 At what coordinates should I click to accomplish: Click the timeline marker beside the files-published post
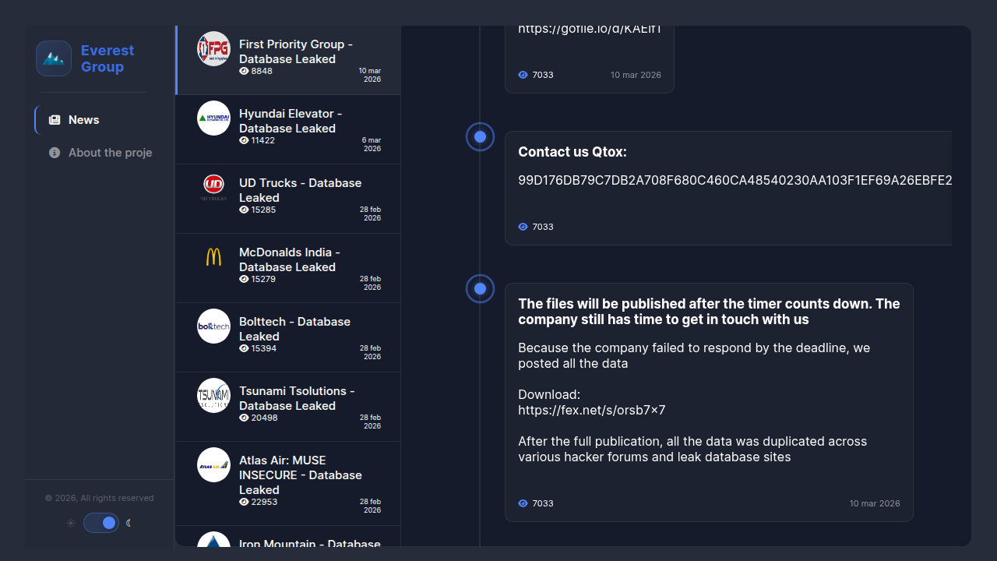[x=480, y=289]
